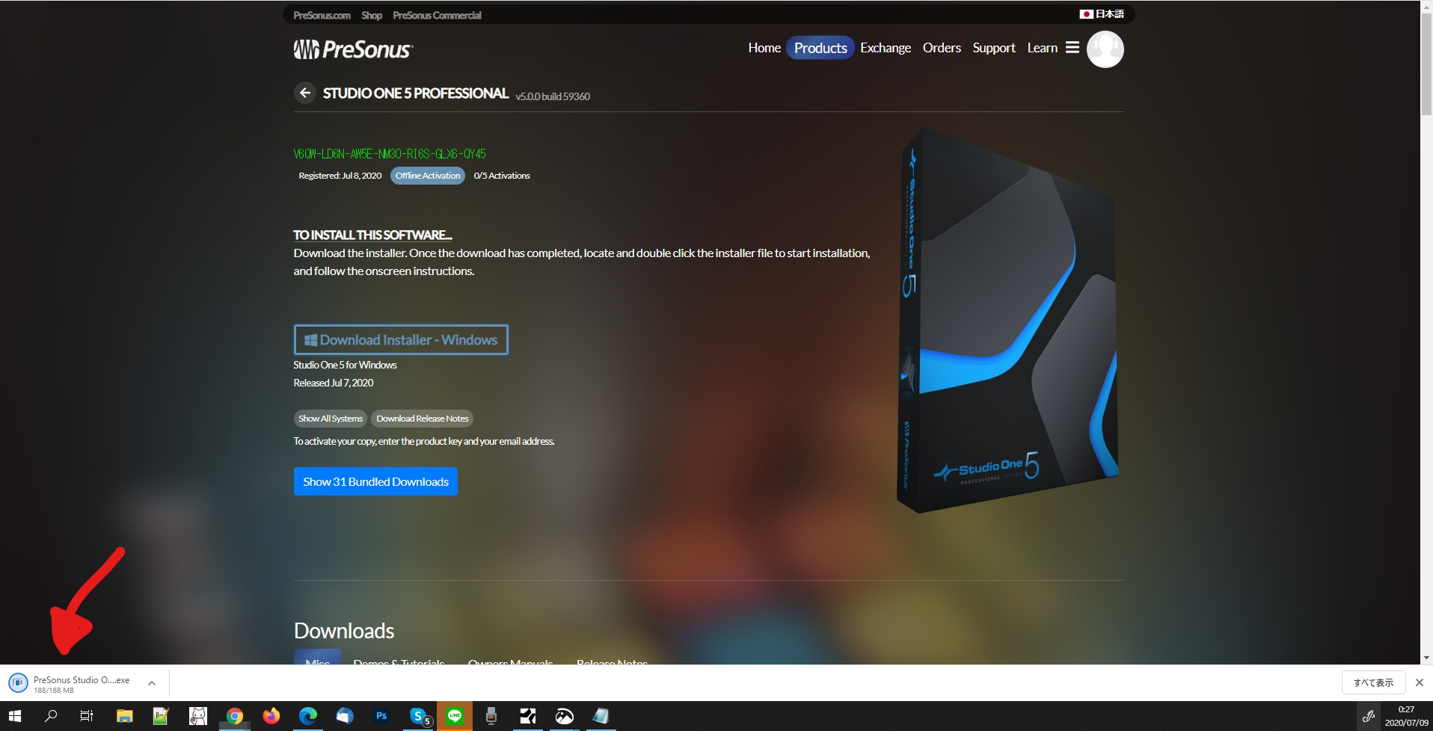Open Skype from the taskbar

pyautogui.click(x=418, y=716)
